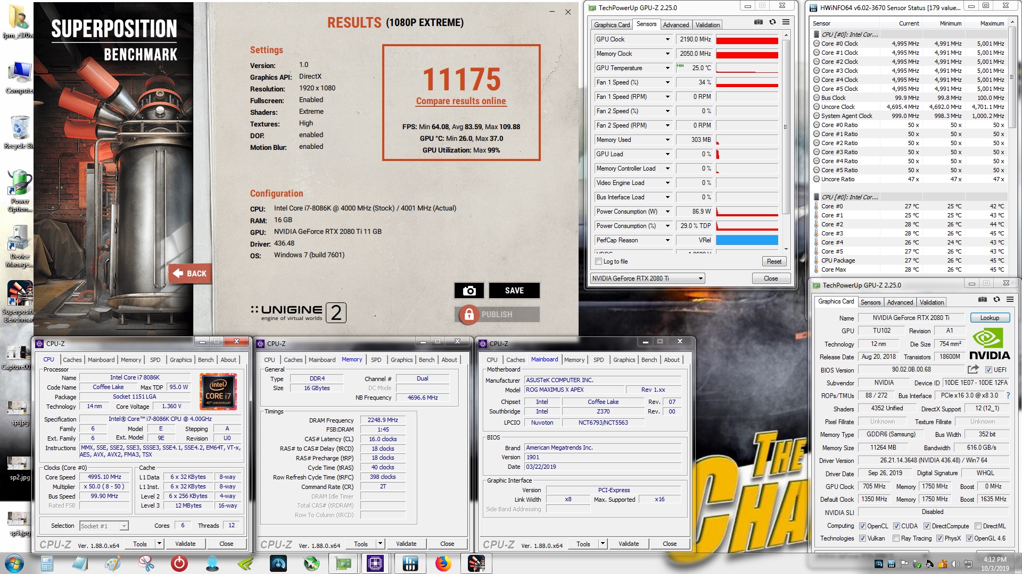Open the Fan 1 Speed (%) sensor dropdown
Viewport: 1022px width, 574px height.
pyautogui.click(x=667, y=82)
